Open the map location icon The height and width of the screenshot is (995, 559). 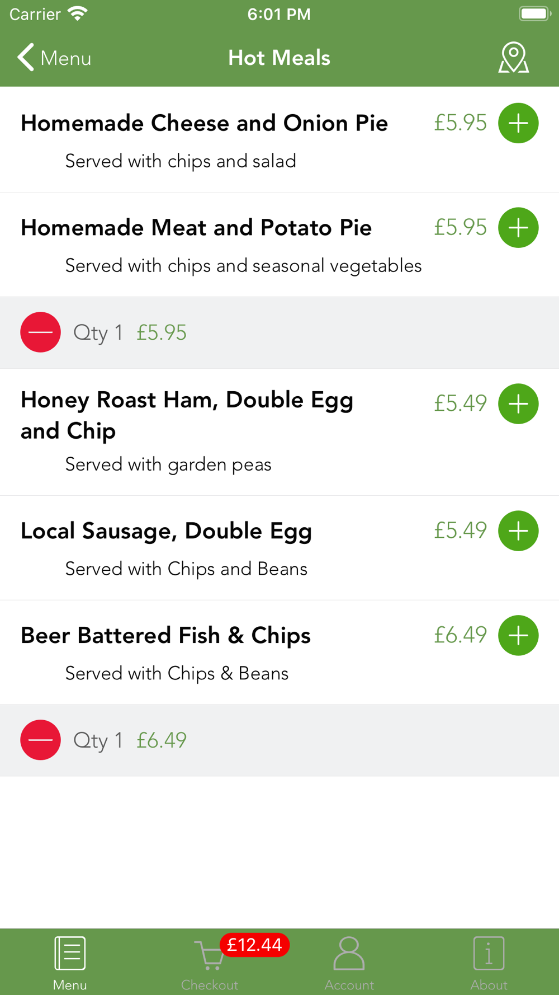pyautogui.click(x=513, y=58)
